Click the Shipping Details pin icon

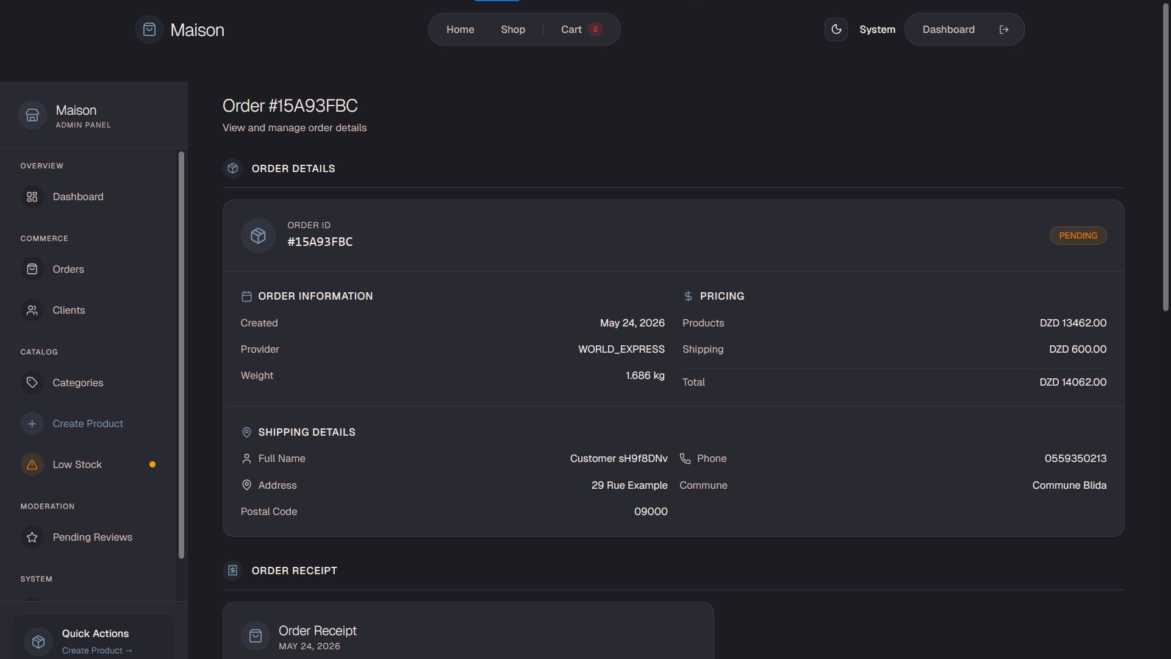point(246,432)
